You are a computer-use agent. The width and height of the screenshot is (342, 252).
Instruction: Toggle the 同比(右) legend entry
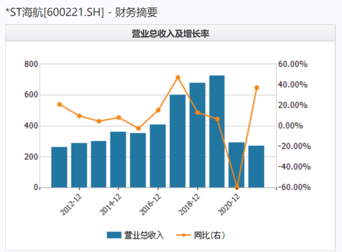pyautogui.click(x=201, y=235)
